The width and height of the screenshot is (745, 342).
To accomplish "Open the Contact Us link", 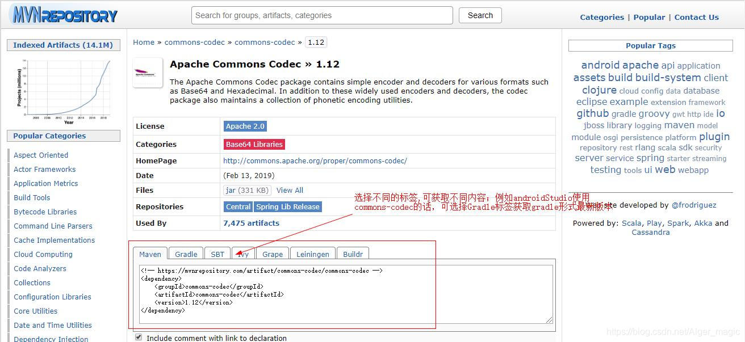I will point(697,17).
